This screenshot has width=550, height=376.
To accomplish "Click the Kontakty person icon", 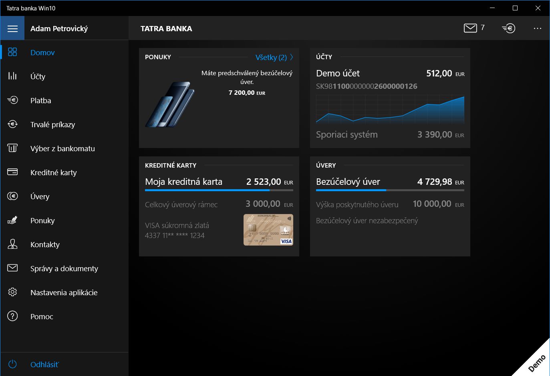I will pyautogui.click(x=12, y=244).
